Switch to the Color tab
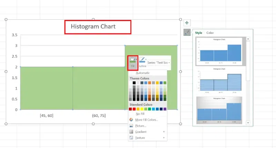The width and height of the screenshot is (276, 148). [210, 33]
